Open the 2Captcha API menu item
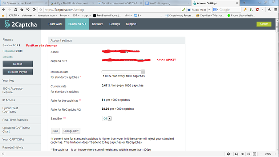Viewport: 279px width, 157px height. [77, 24]
